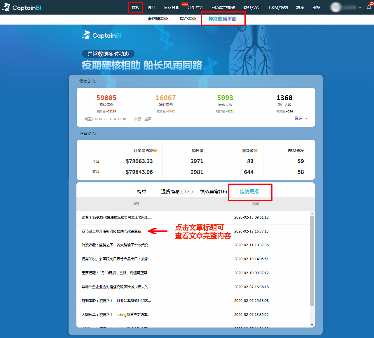
Task: Click the 异常数据实时动态 banner label
Action: [108, 54]
